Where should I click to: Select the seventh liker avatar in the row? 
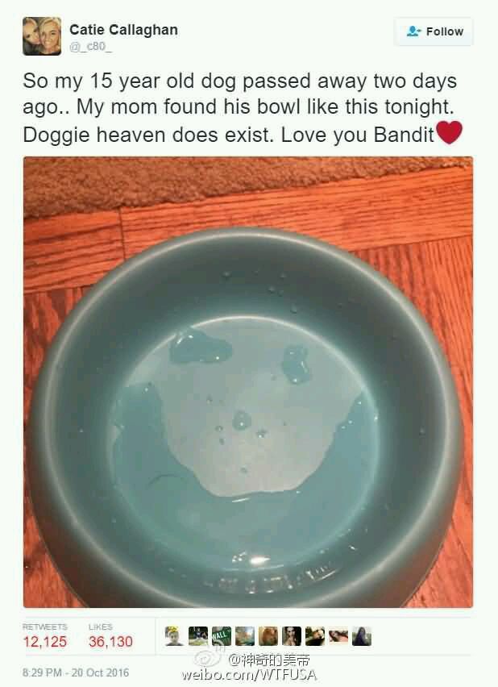(315, 636)
